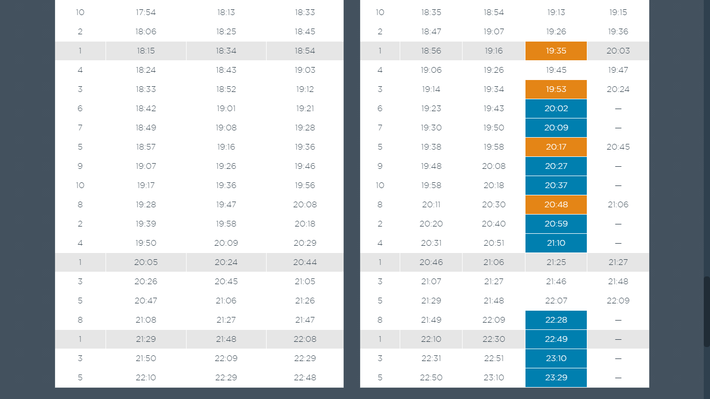Viewport: 710px width, 399px height.
Task: Click the 20:11 time cell
Action: [431, 205]
